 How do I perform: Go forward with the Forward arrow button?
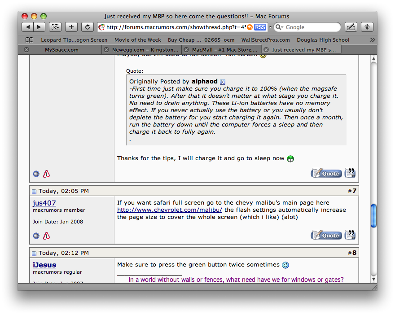click(39, 27)
